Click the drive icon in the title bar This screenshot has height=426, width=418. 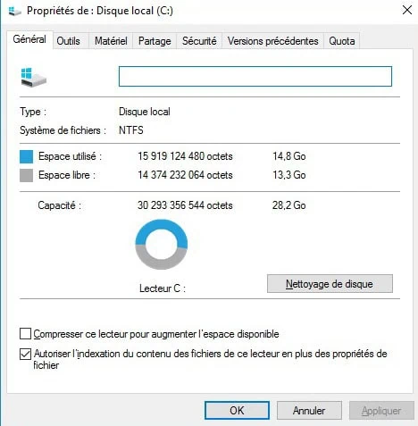(14, 12)
